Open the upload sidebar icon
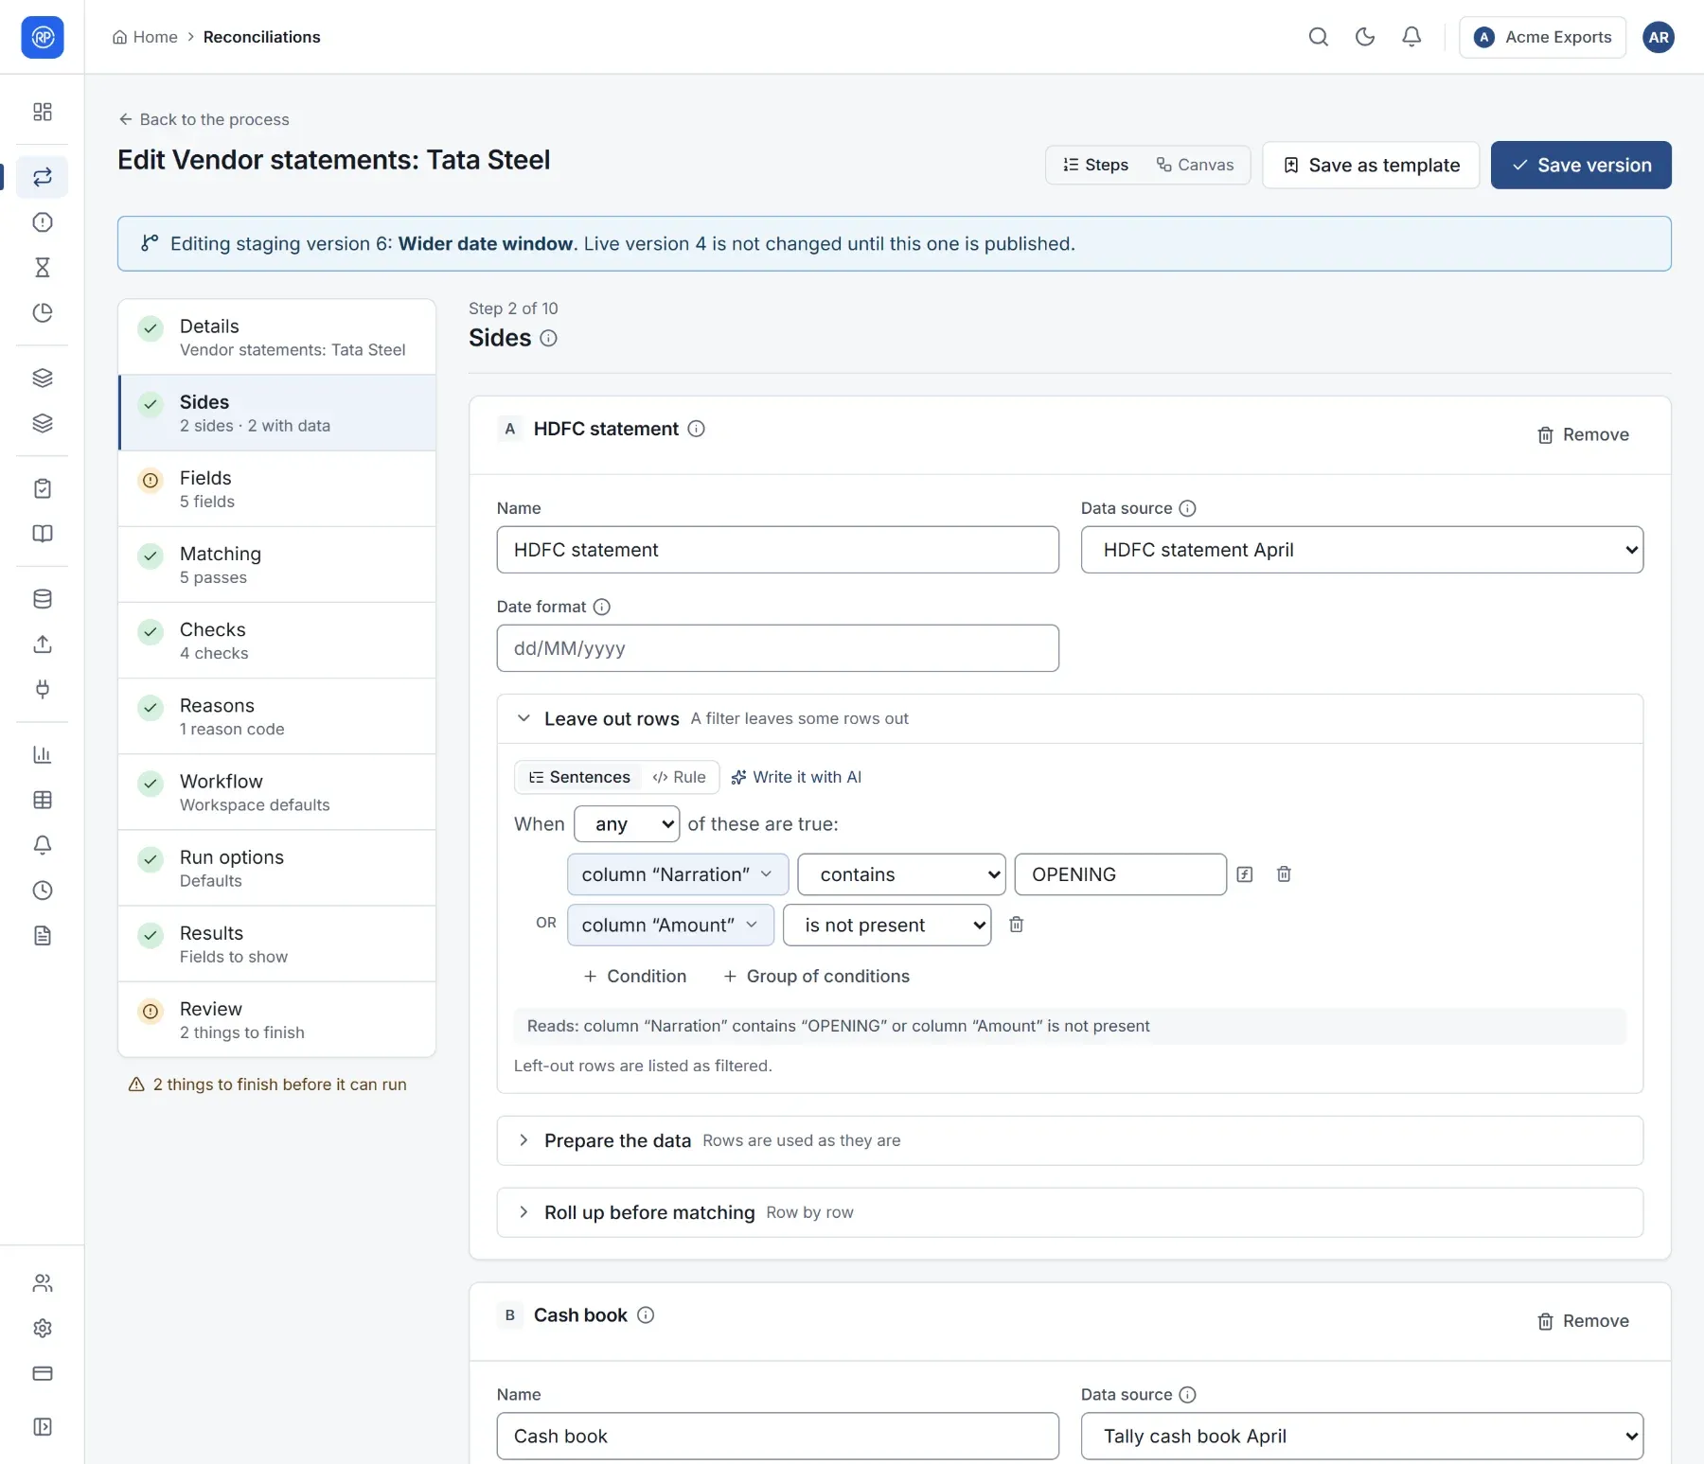 pyautogui.click(x=43, y=644)
